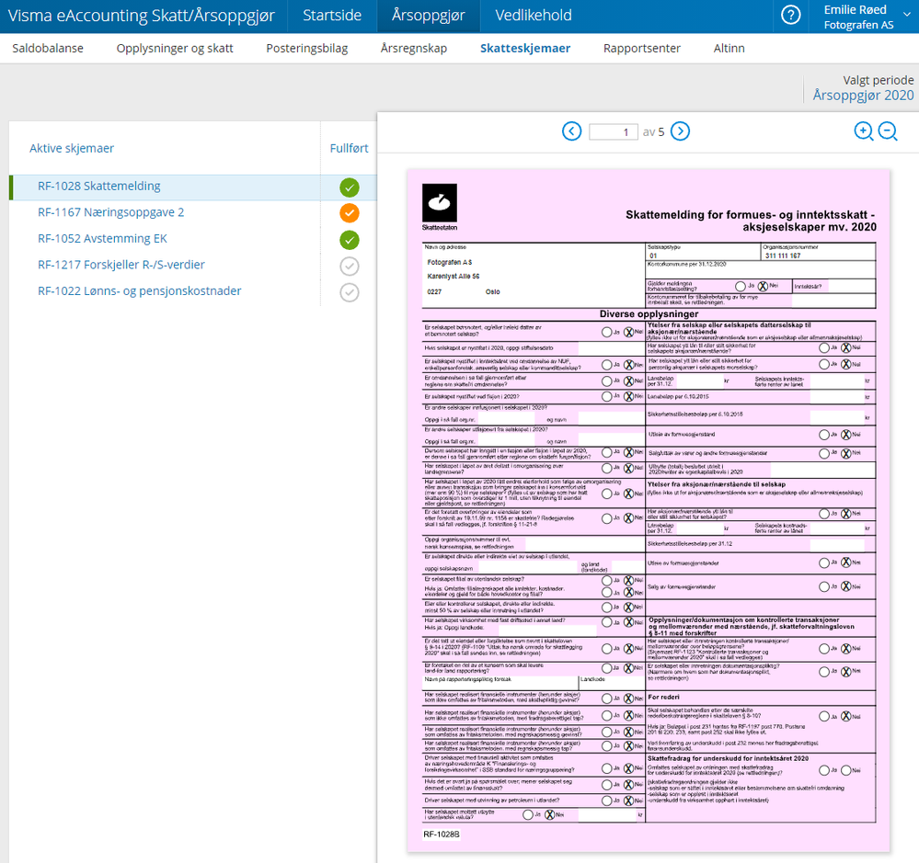This screenshot has width=919, height=863.
Task: Open the help question mark icon
Action: pyautogui.click(x=790, y=16)
